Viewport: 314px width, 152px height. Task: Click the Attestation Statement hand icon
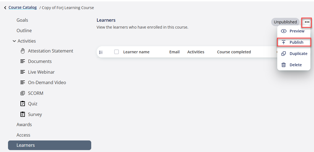(x=23, y=51)
